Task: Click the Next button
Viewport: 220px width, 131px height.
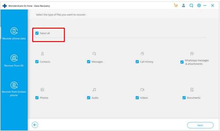Action: point(200,125)
